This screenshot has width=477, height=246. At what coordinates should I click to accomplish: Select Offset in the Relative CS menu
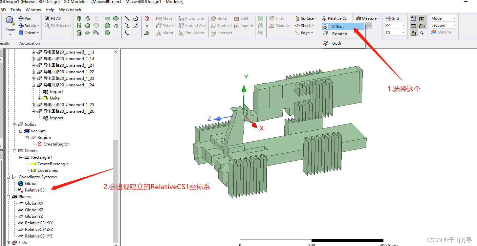click(338, 26)
